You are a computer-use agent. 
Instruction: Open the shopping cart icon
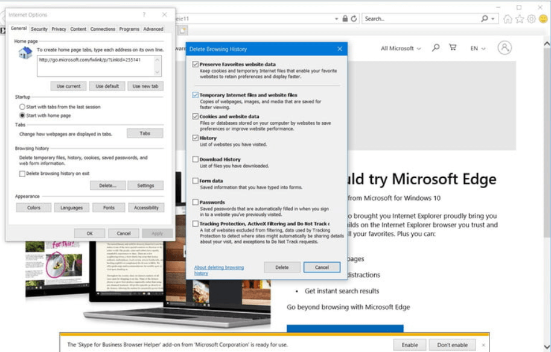click(x=453, y=48)
